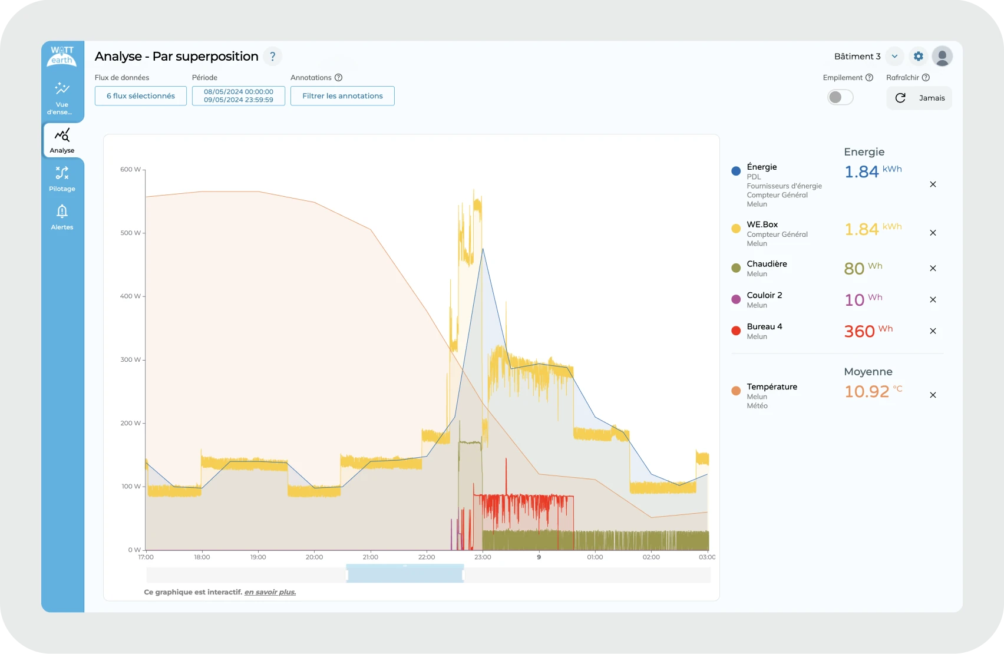Screen dimensions: 1004x654
Task: Remove the Couloir 2 series
Action: (x=933, y=300)
